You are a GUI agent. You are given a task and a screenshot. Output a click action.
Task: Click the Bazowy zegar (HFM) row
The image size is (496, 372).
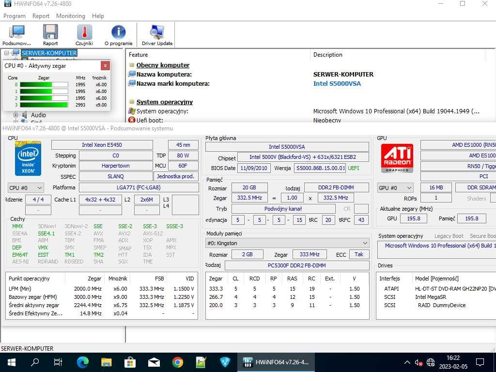[x=102, y=297]
